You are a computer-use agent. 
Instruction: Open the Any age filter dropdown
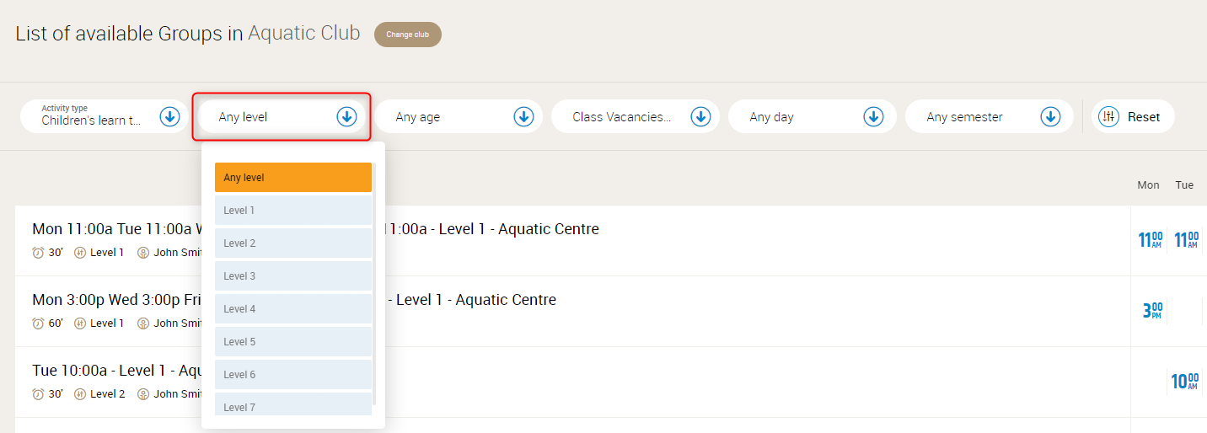(455, 117)
